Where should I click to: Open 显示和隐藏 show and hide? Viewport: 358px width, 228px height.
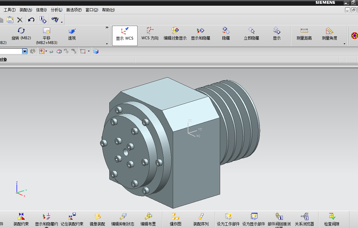click(200, 34)
